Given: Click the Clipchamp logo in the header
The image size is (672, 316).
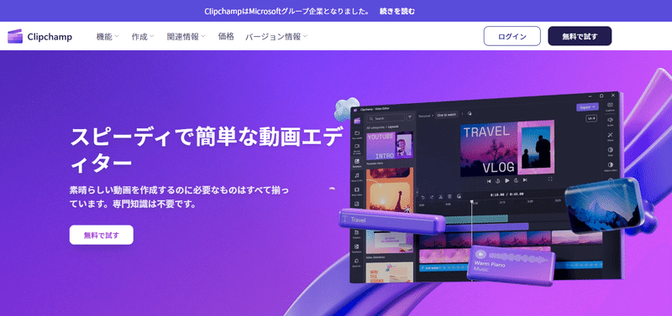Looking at the screenshot, I should click(39, 37).
